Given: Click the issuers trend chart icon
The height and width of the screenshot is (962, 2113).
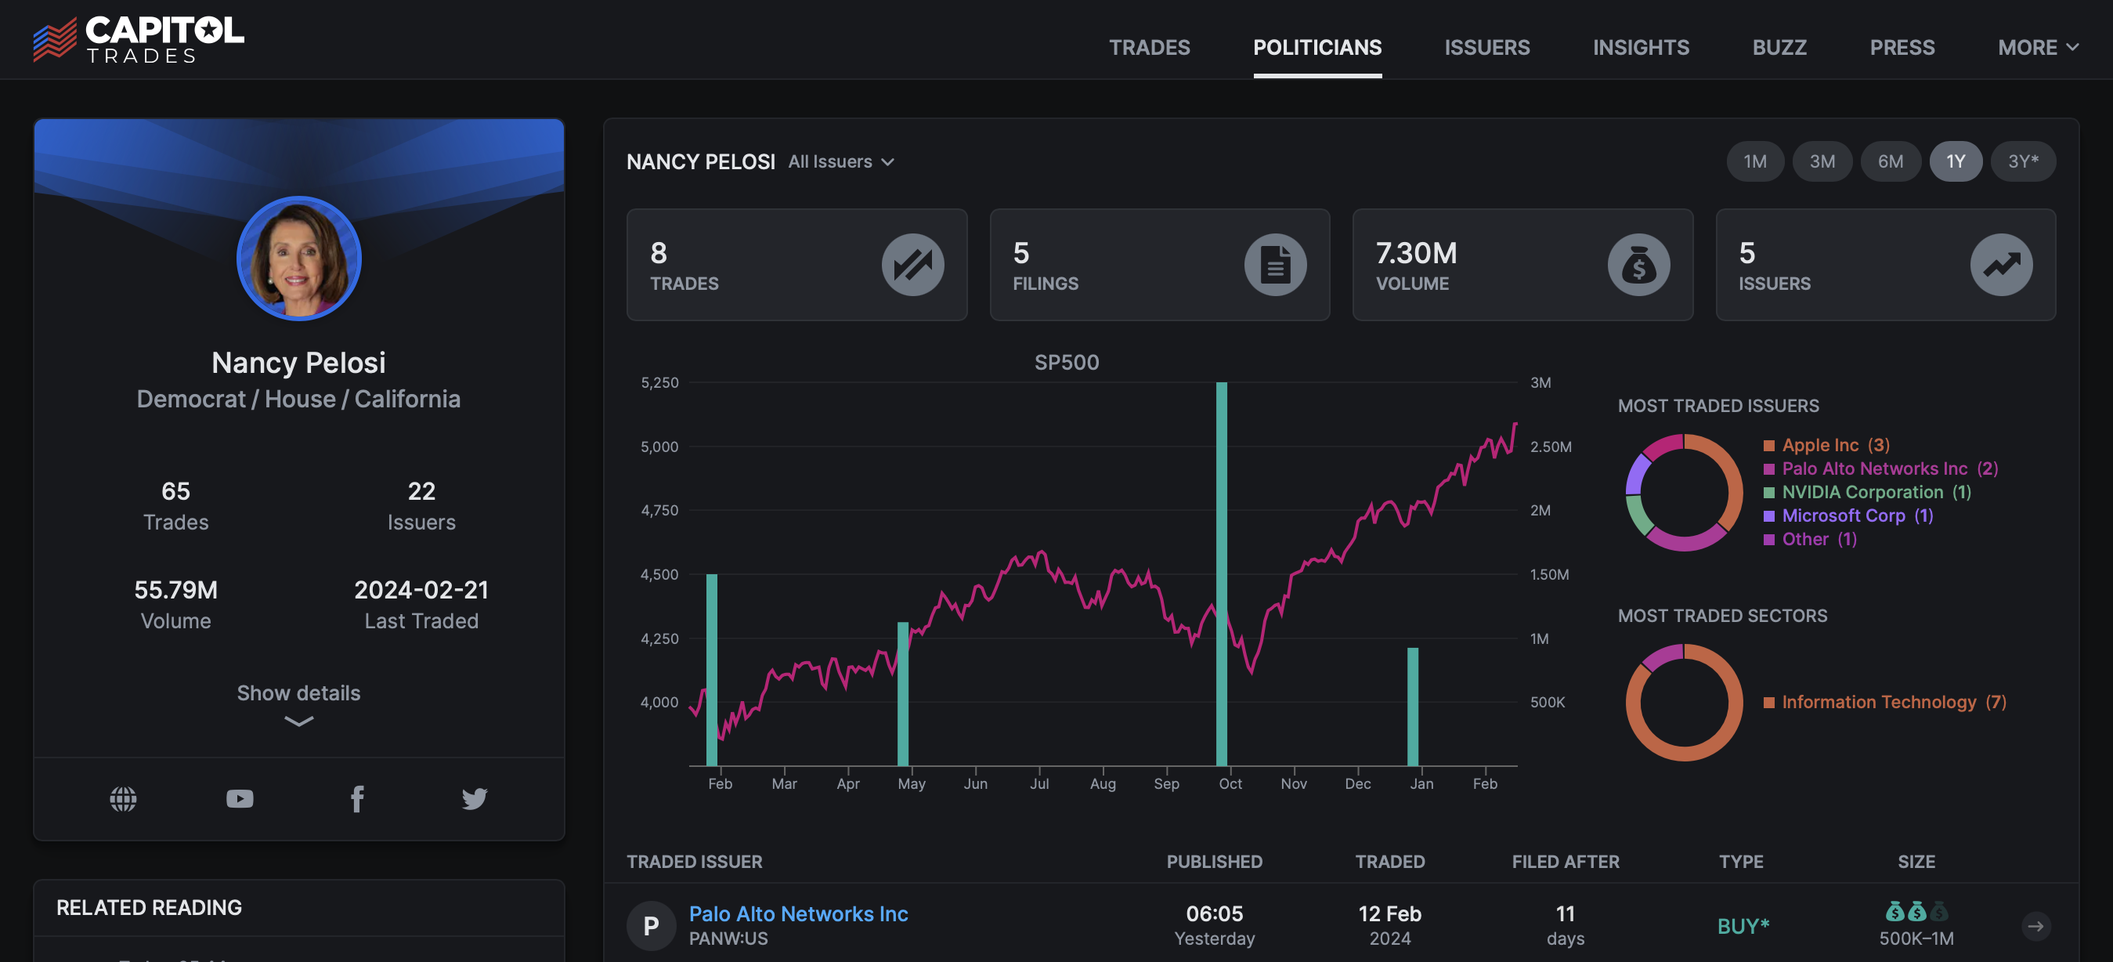Looking at the screenshot, I should 2002,264.
